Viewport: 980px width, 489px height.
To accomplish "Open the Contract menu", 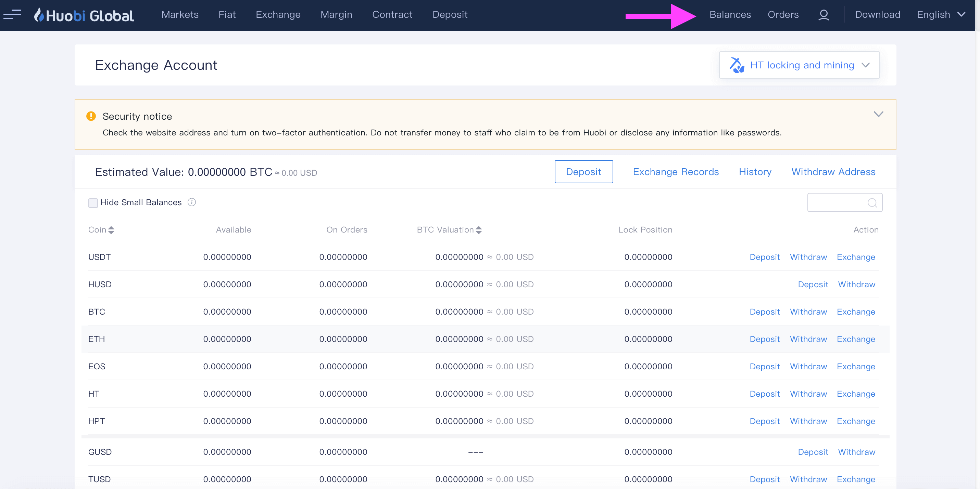I will (392, 15).
